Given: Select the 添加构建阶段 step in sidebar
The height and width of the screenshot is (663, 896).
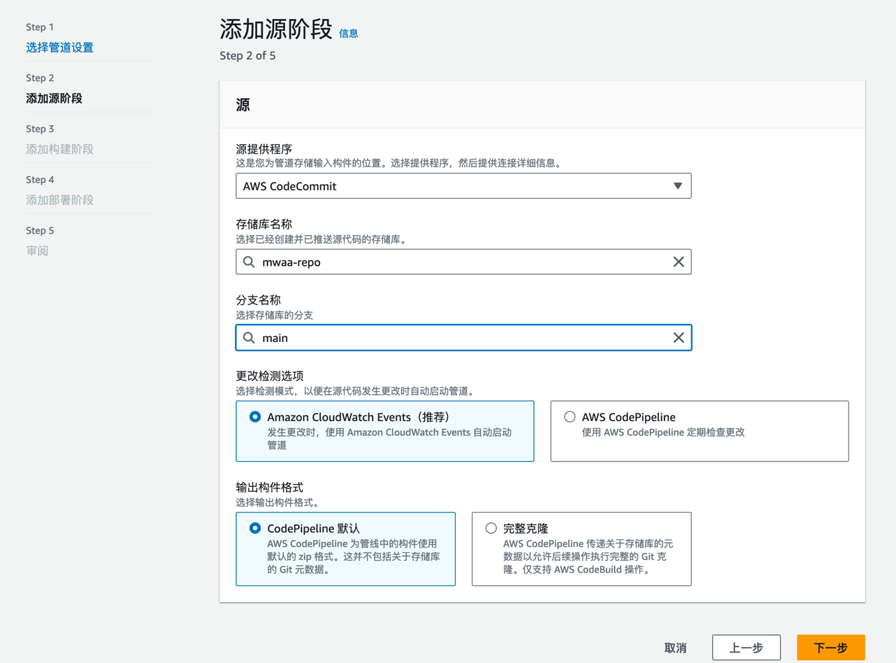Looking at the screenshot, I should point(59,149).
